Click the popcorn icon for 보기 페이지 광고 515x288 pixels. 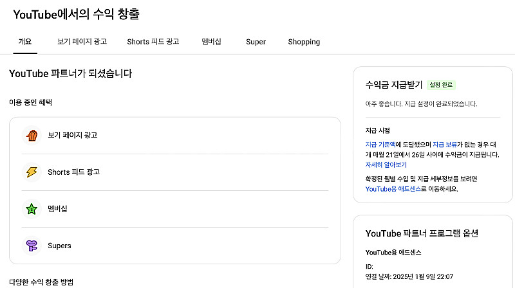point(32,135)
